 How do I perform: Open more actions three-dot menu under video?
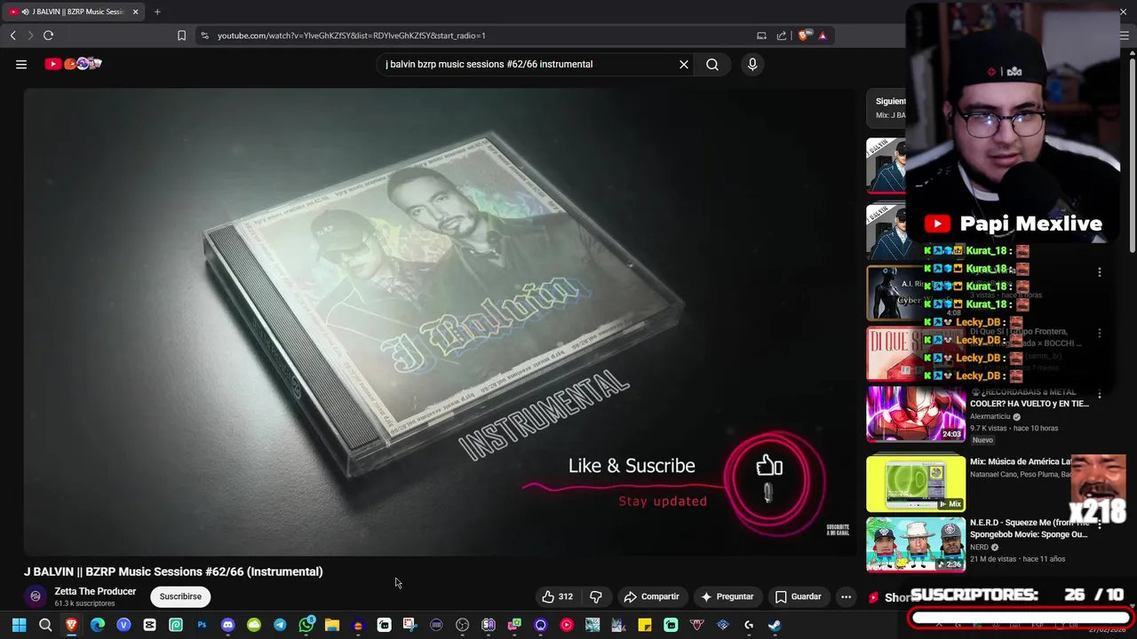click(846, 596)
